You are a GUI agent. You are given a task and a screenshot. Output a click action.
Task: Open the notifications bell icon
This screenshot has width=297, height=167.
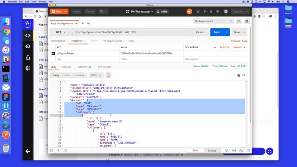(x=211, y=11)
